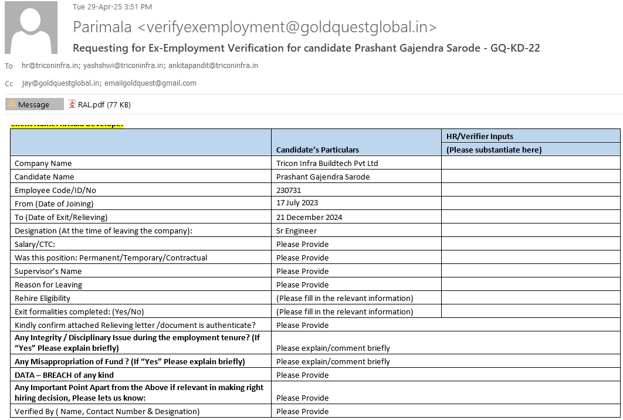Select recipient ankitapandit@triconinfra.in

tap(213, 66)
